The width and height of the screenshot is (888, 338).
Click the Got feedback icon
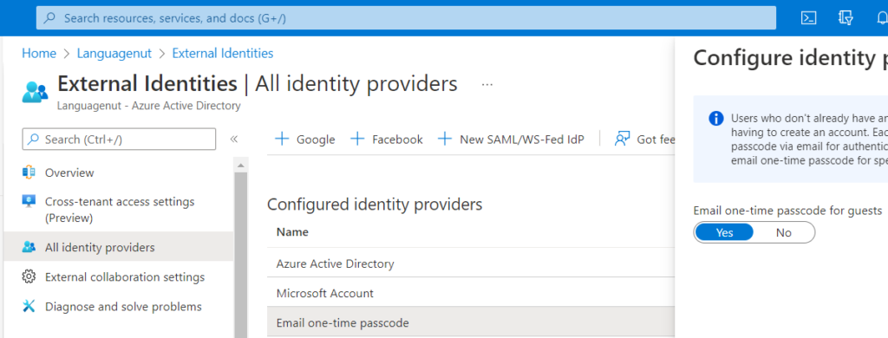coord(623,139)
